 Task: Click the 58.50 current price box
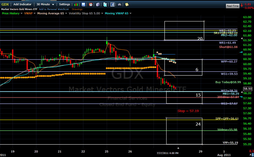pyautogui.click(x=248, y=89)
